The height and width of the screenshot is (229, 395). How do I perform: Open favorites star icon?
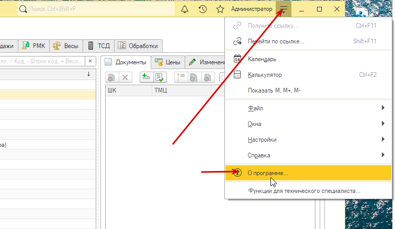[220, 9]
